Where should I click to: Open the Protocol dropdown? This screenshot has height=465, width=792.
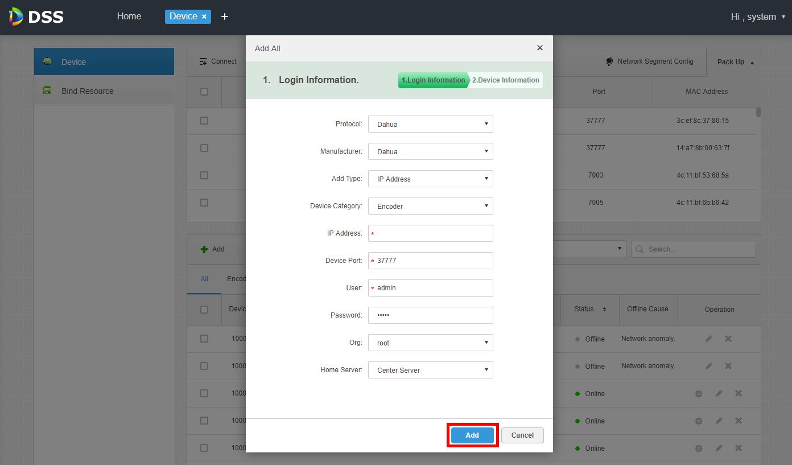tap(431, 124)
